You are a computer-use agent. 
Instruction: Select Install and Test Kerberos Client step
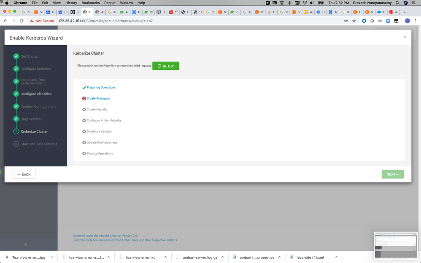[x=33, y=81]
